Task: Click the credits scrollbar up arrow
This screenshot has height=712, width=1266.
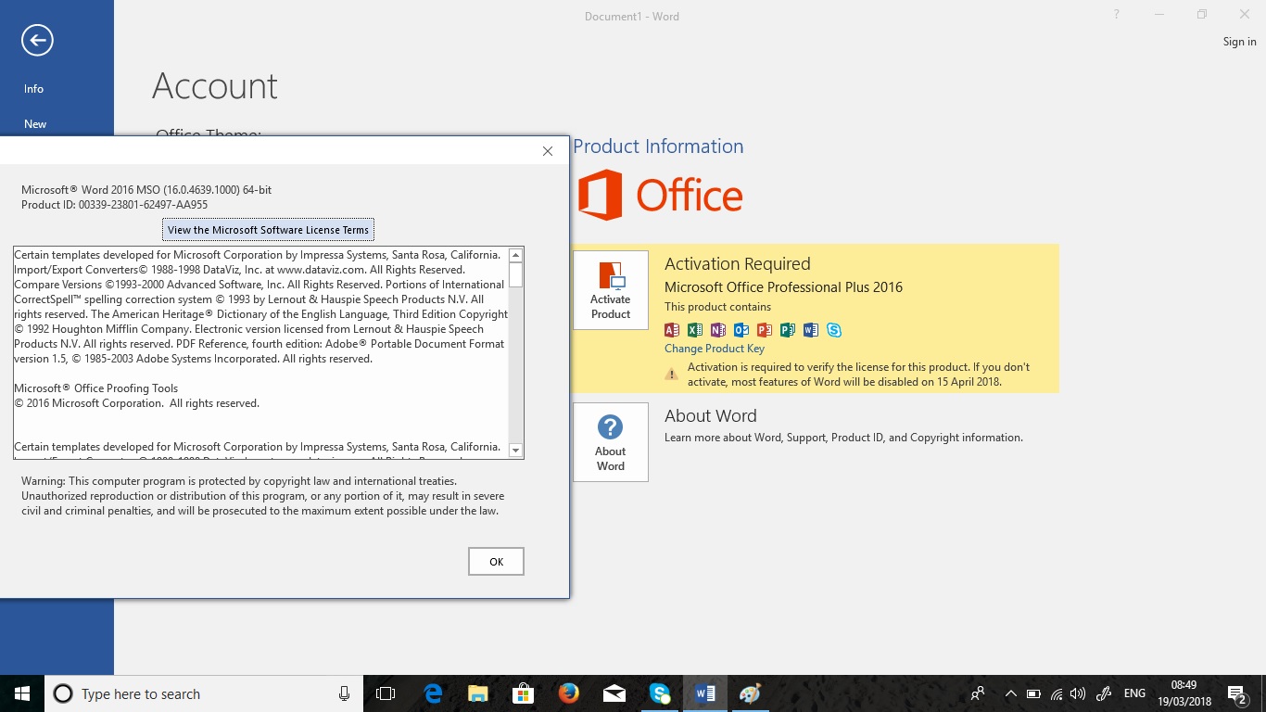Action: point(516,255)
